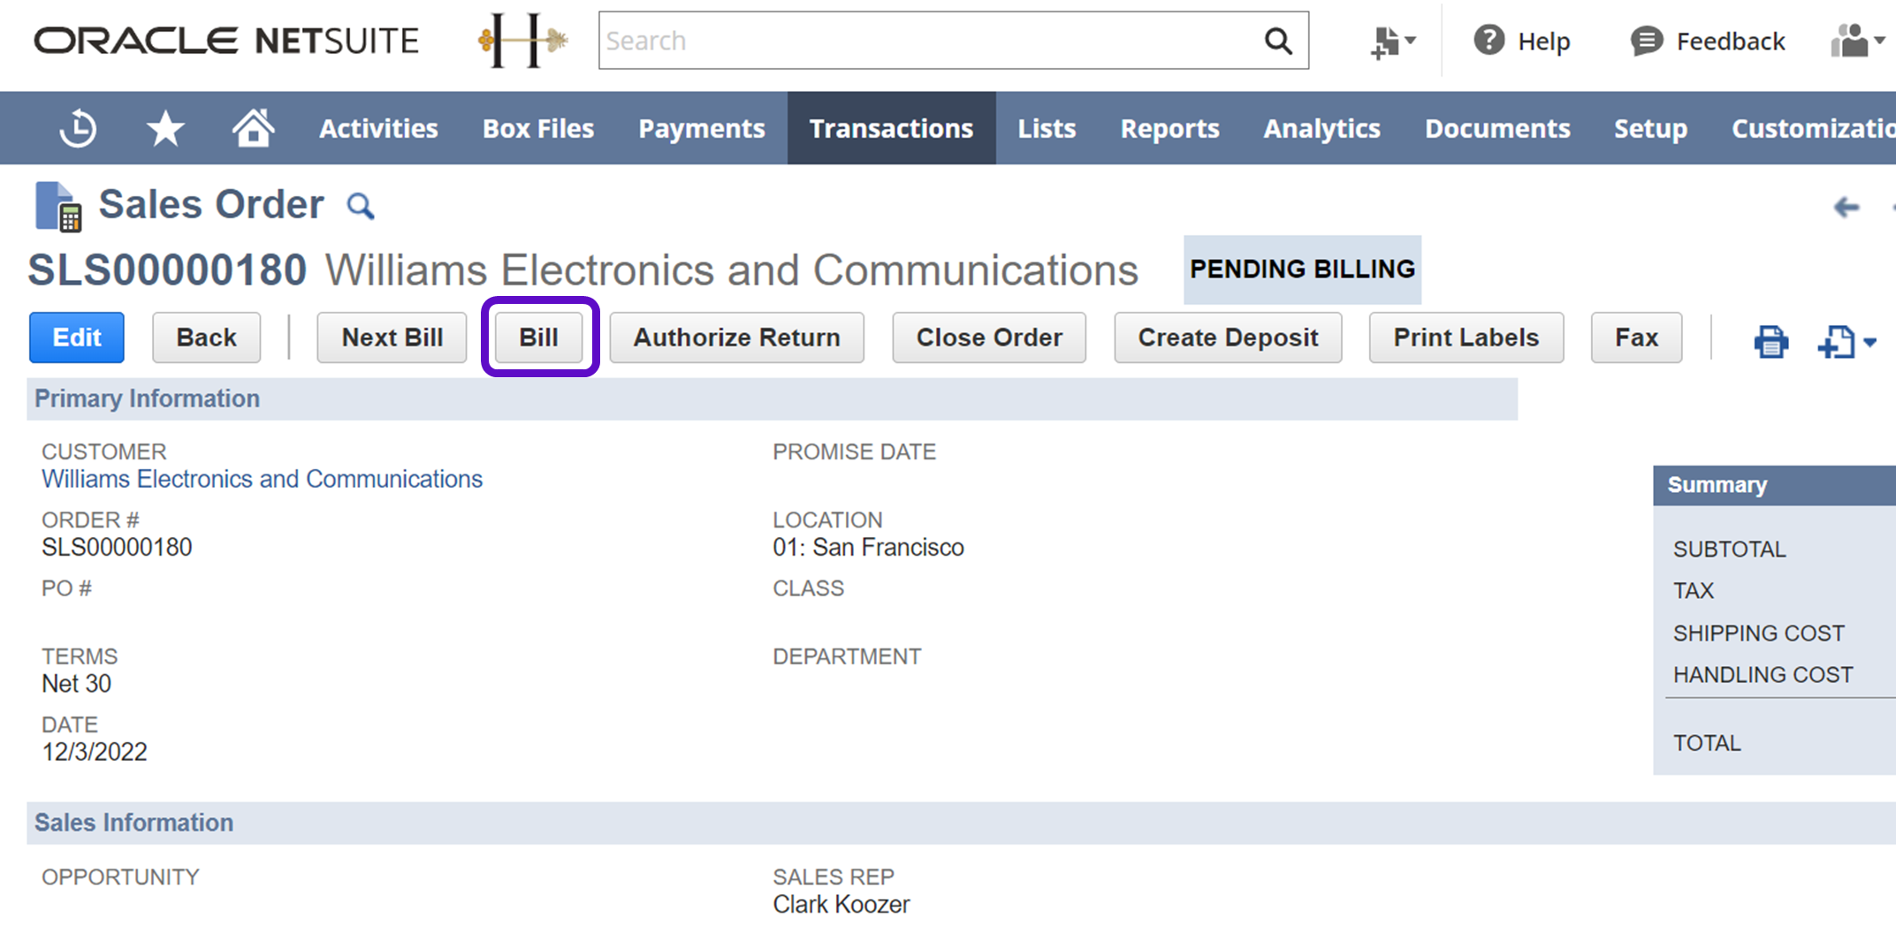Expand the new document actions dropdown arrow
Image resolution: width=1896 pixels, height=925 pixels.
[1869, 343]
